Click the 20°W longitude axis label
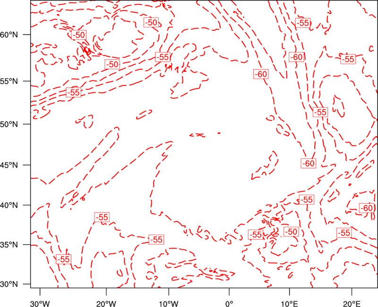 click(x=106, y=304)
